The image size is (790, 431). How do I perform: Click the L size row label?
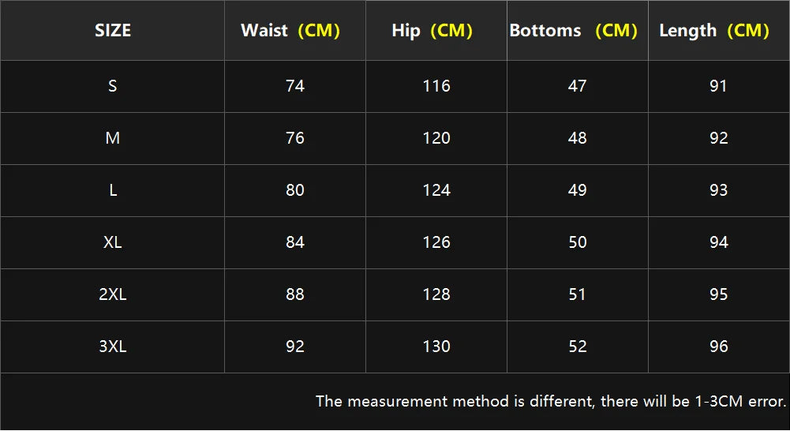tap(113, 190)
